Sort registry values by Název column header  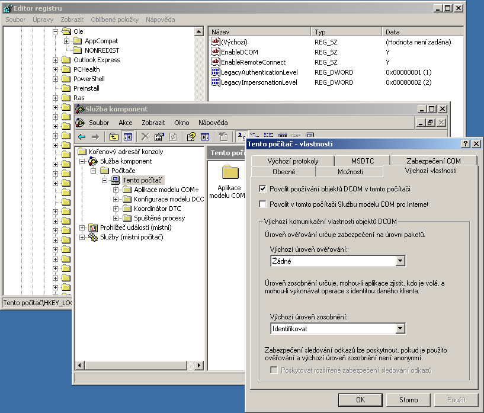click(259, 32)
